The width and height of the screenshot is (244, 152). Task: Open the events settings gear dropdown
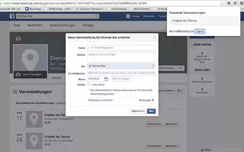(x=180, y=91)
